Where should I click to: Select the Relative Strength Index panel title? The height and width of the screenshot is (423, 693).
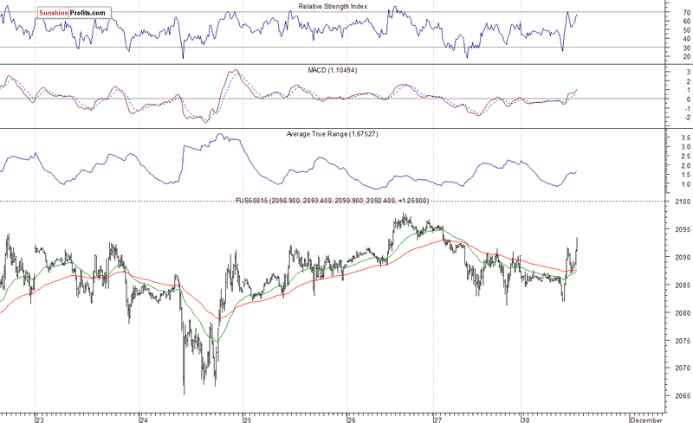pos(333,6)
